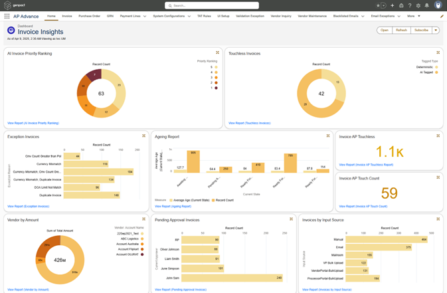Open the More navigation dropdown
This screenshot has height=293, width=447.
click(414, 16)
